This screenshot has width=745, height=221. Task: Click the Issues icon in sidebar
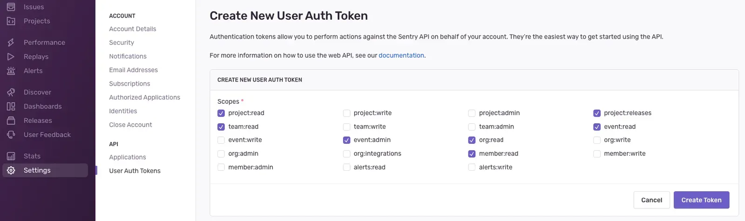11,7
